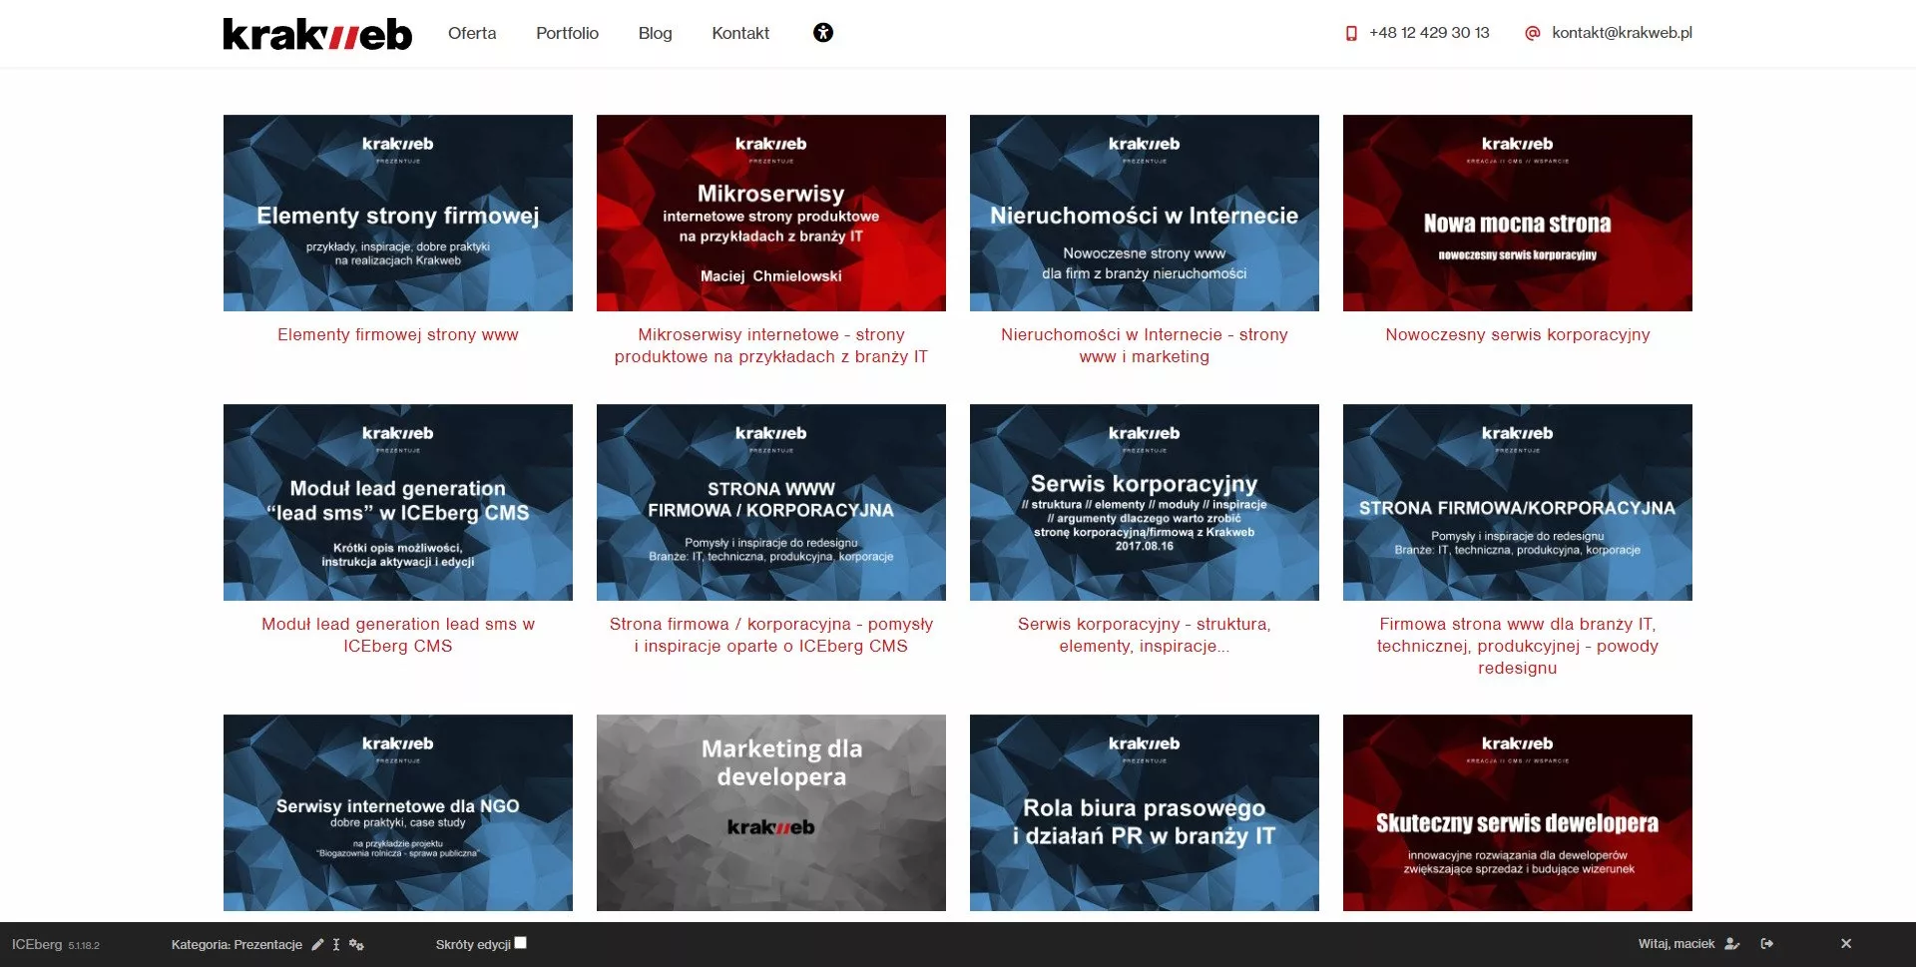Click red 'Skuteczny serwis dewelopera' thumbnail
The image size is (1916, 967).
click(x=1518, y=812)
